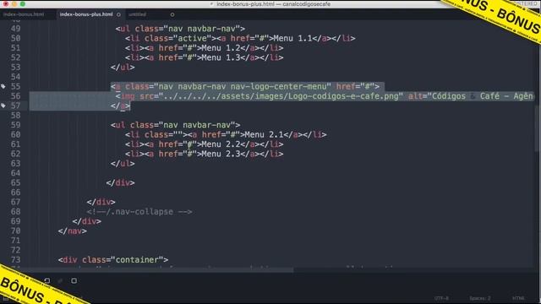The width and height of the screenshot is (541, 304).
Task: Change the UTF-8 encoding in status bar
Action: [441, 298]
